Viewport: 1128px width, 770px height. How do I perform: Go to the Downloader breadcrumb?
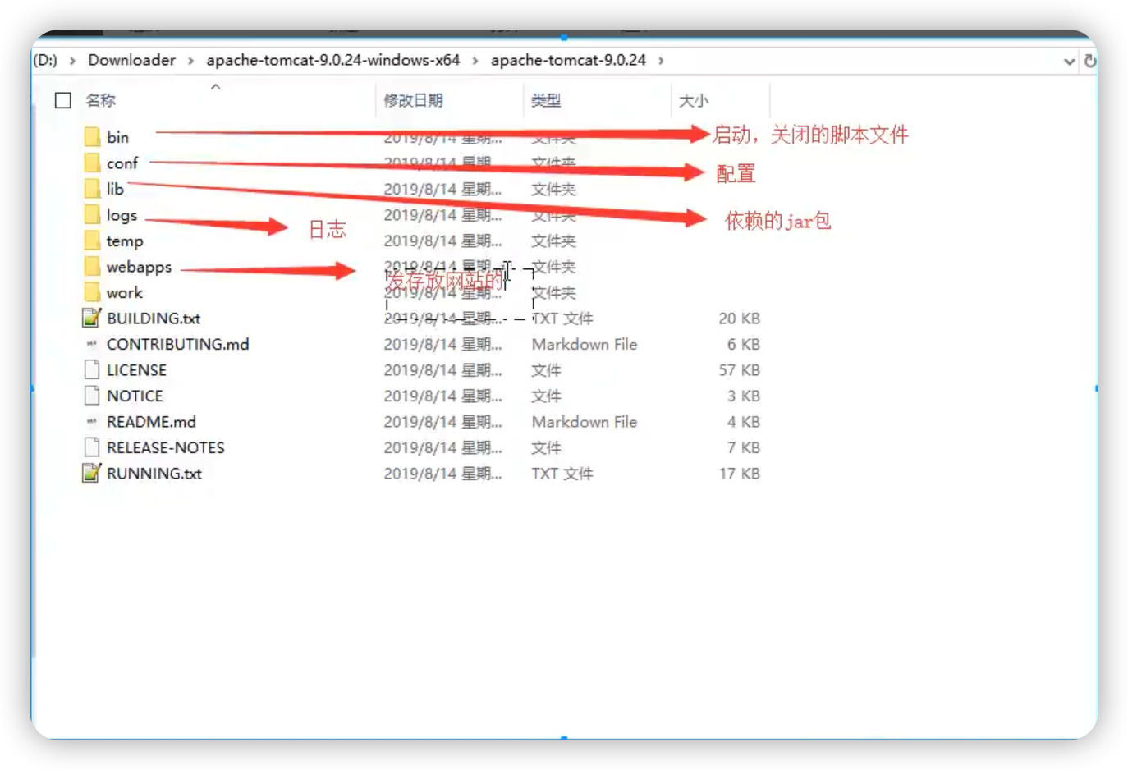tap(131, 60)
